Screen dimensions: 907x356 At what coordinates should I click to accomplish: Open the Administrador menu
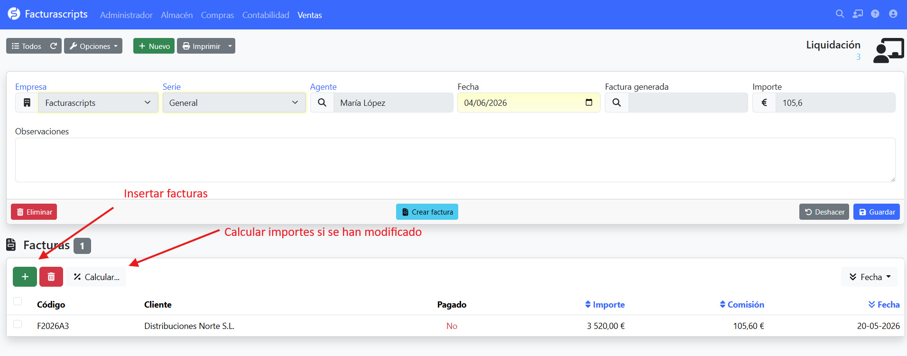coord(126,15)
